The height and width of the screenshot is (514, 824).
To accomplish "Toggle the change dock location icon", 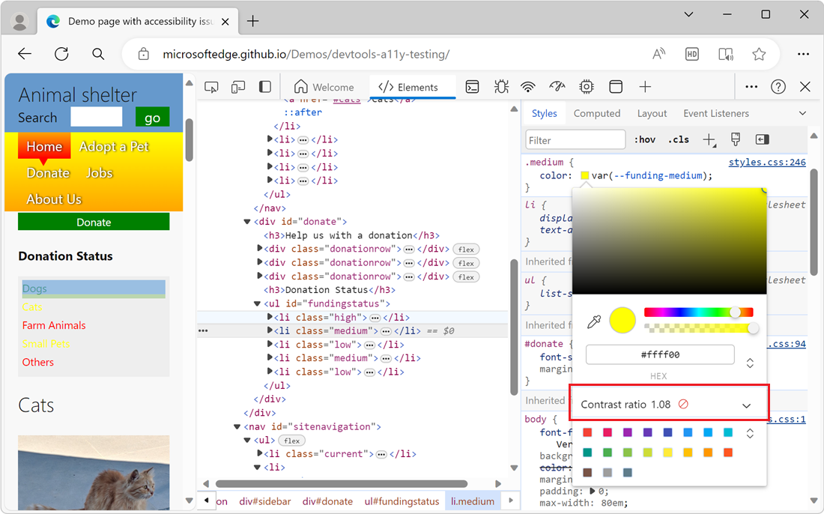I will (264, 86).
